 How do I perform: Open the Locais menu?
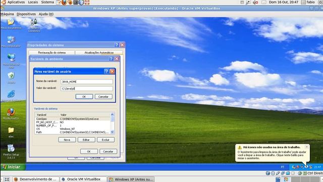click(x=33, y=2)
